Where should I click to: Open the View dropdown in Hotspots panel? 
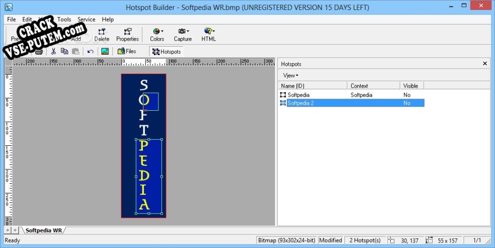coord(290,76)
